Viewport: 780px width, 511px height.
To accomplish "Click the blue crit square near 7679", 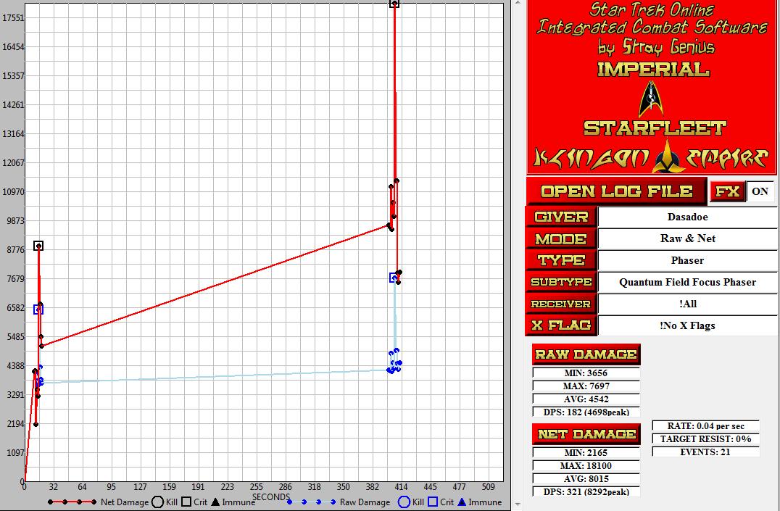I will click(394, 278).
